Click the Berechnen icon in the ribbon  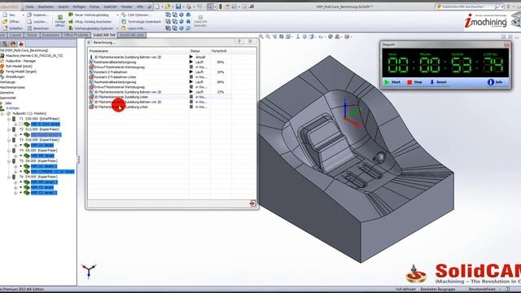click(x=29, y=28)
